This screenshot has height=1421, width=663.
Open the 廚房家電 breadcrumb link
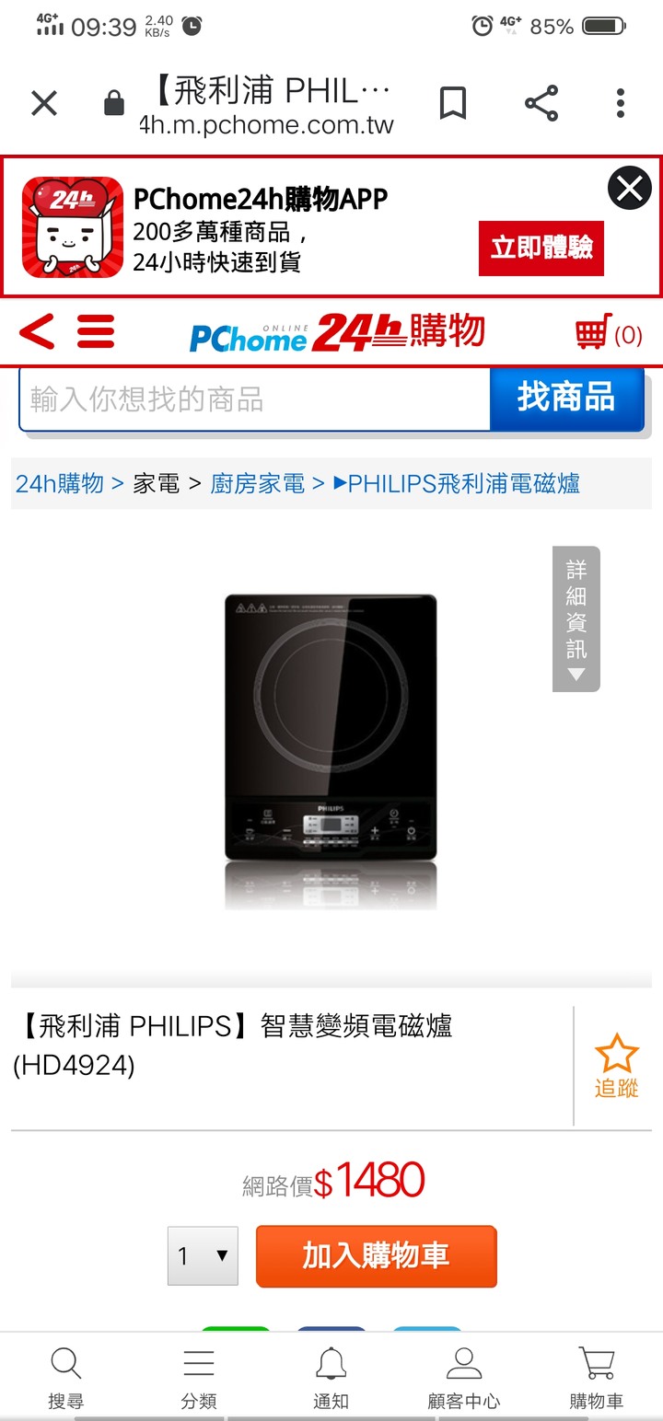pyautogui.click(x=257, y=483)
